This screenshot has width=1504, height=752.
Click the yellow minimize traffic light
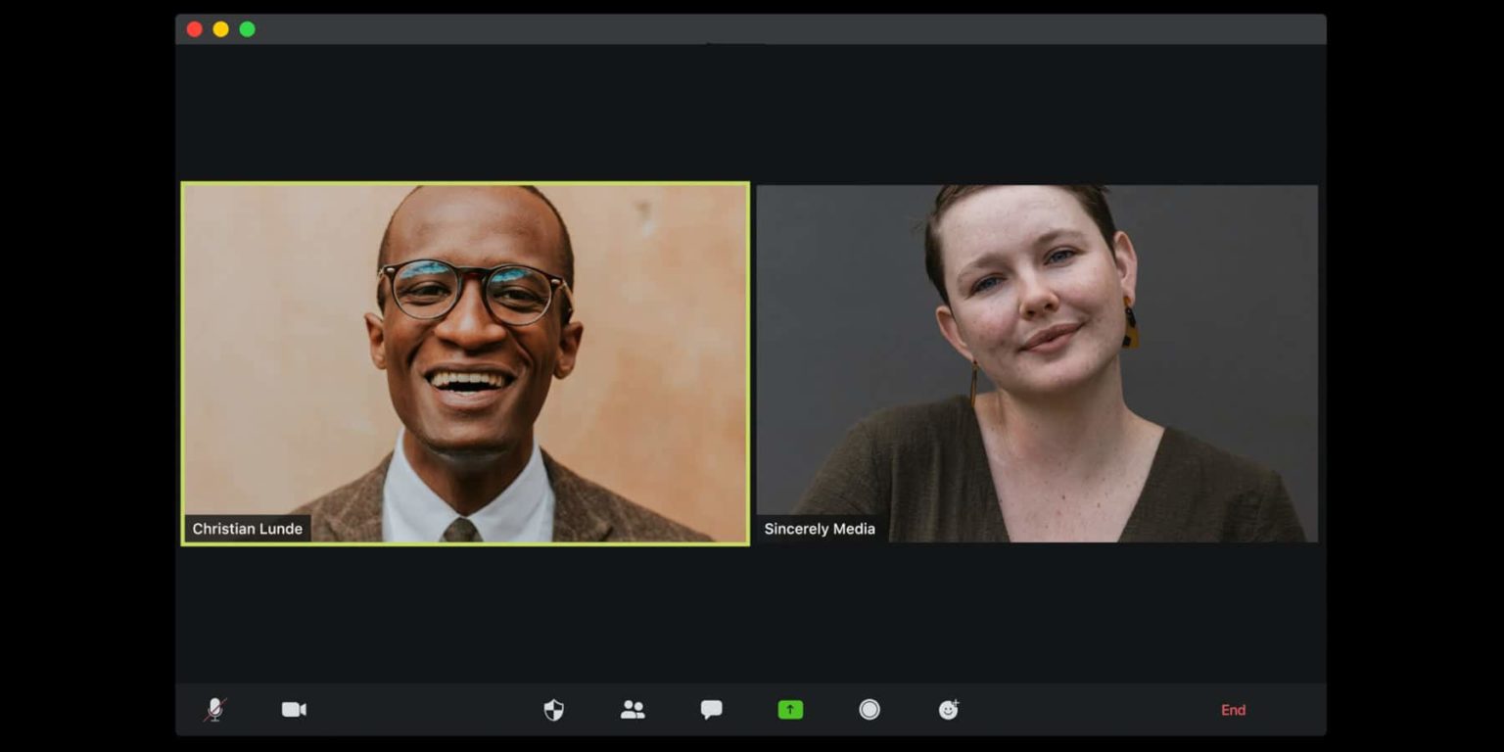[x=222, y=29]
